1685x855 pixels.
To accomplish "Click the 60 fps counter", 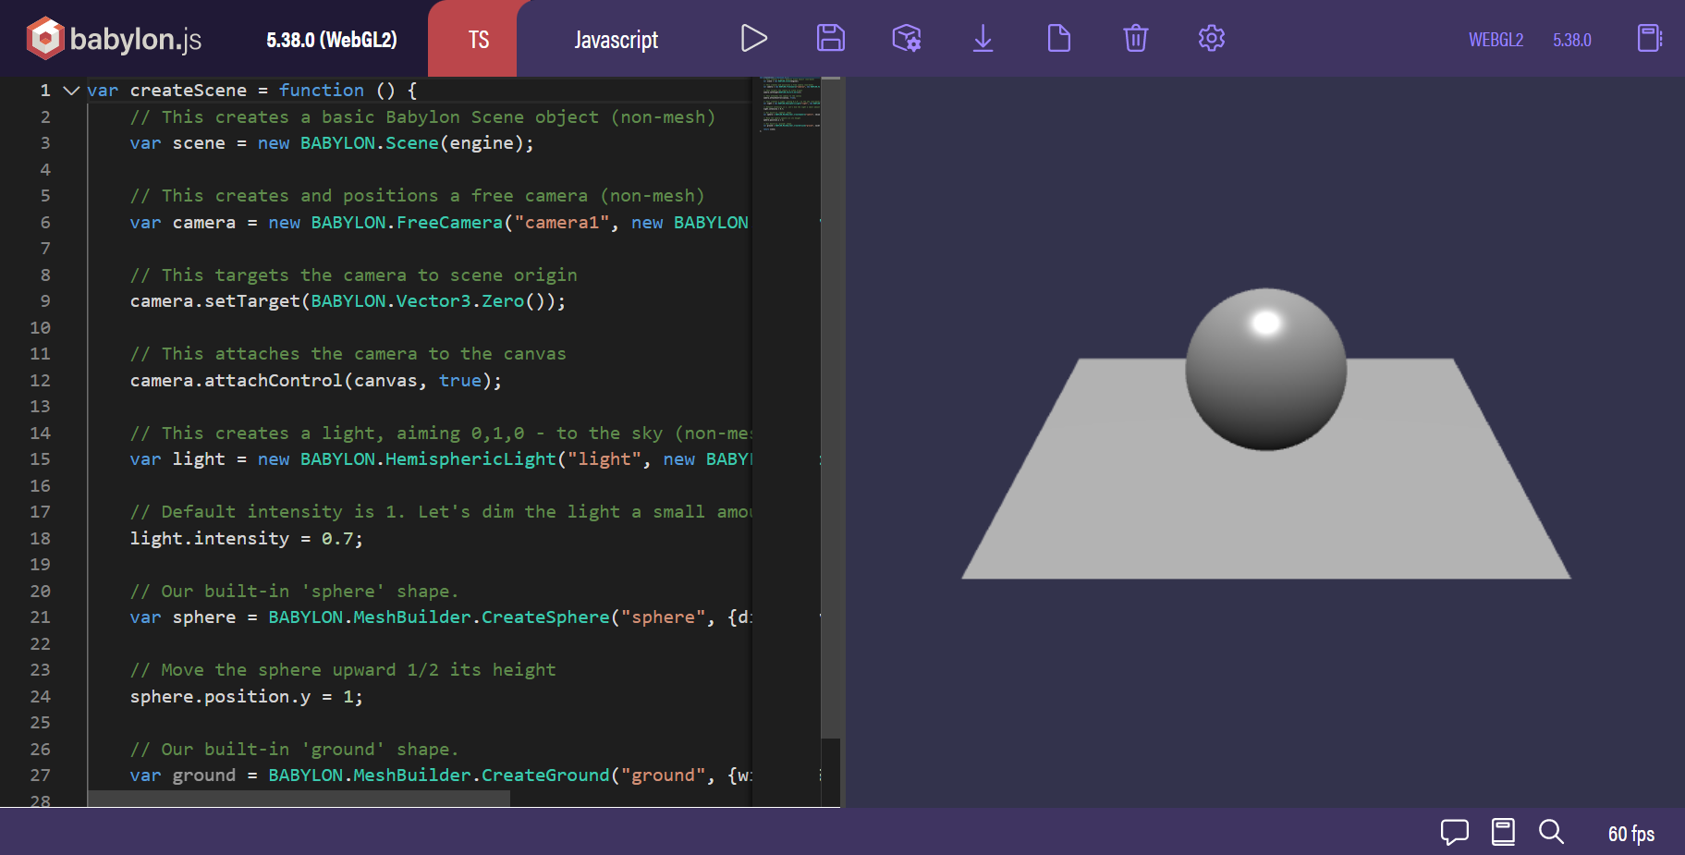I will (1630, 833).
